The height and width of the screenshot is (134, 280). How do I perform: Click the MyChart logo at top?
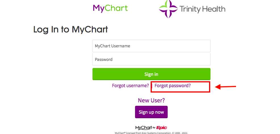[x=110, y=8]
